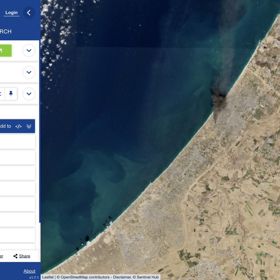This screenshot has height=280, width=280.
Task: Click the Add to button
Action: point(5,126)
